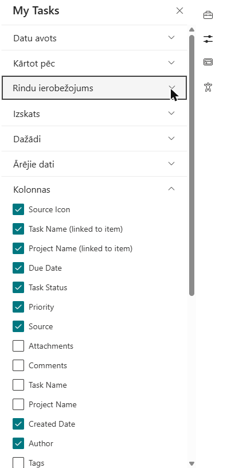The width and height of the screenshot is (227, 468).
Task: Collapse the Kolonnas section
Action: pyautogui.click(x=94, y=189)
